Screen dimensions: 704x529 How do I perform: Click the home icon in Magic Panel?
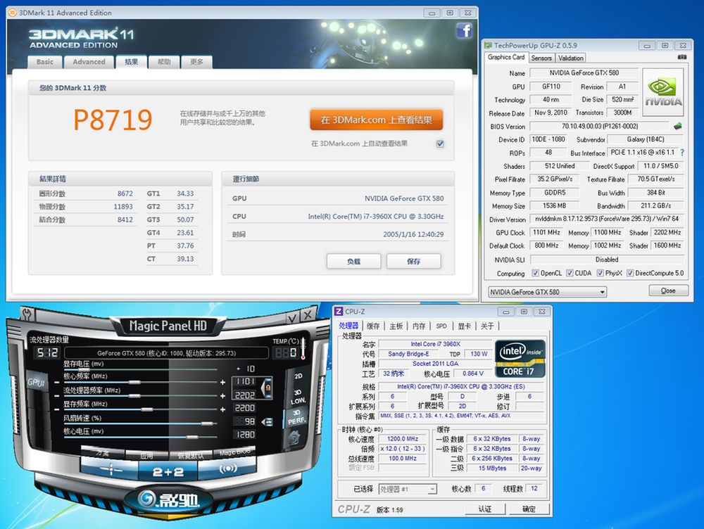point(294,438)
